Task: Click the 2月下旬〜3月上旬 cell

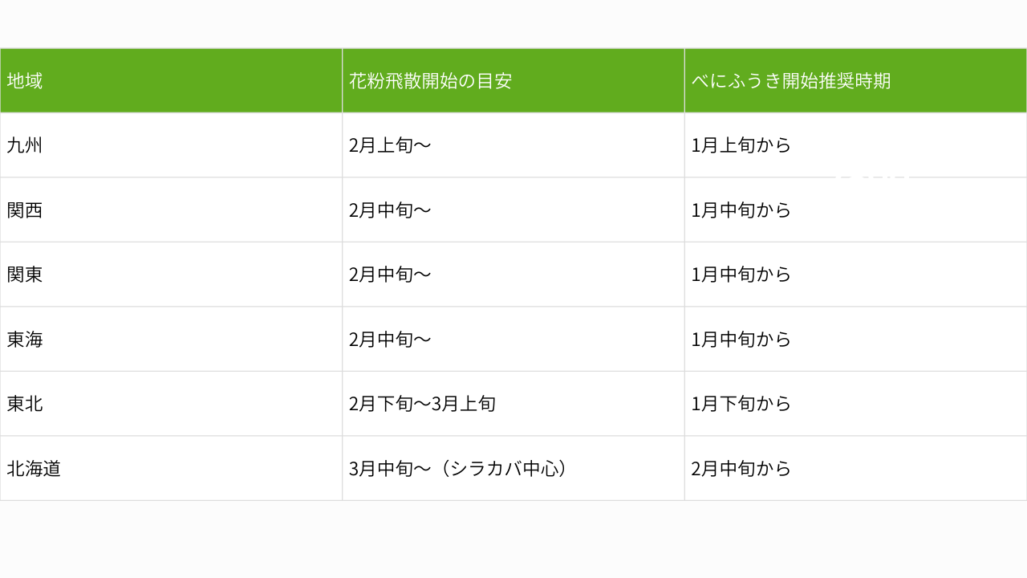Action: tap(422, 404)
